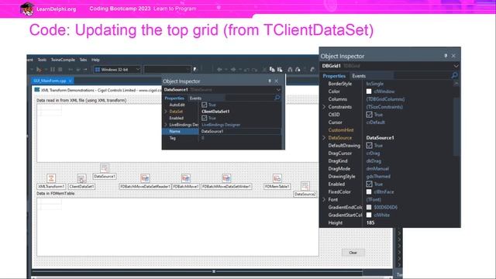
Task: Toggle the DefaultDrawing True checkbox
Action: pyautogui.click(x=369, y=146)
